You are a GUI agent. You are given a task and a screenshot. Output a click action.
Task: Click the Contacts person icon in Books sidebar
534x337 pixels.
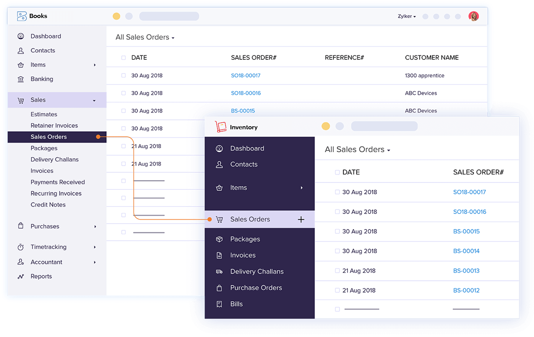coord(21,50)
